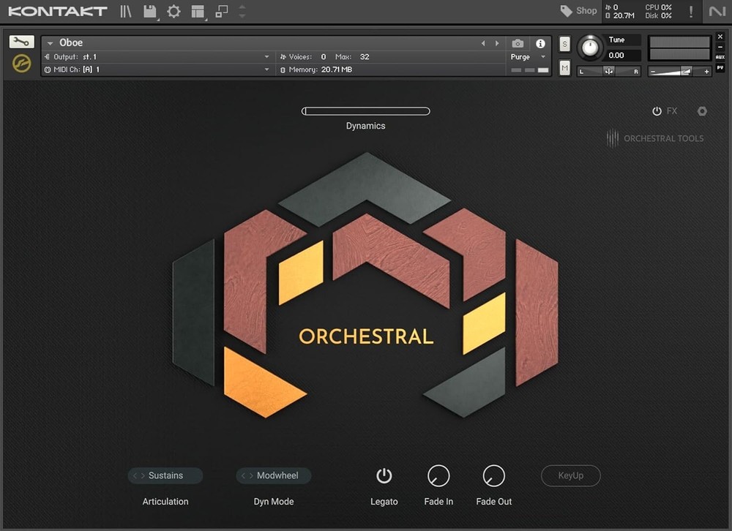Open Kontakt settings gear in top bar
Screen dimensions: 732x531
(173, 11)
